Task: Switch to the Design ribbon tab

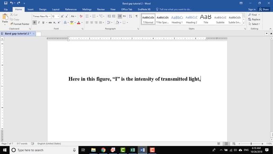Action: 43,9
